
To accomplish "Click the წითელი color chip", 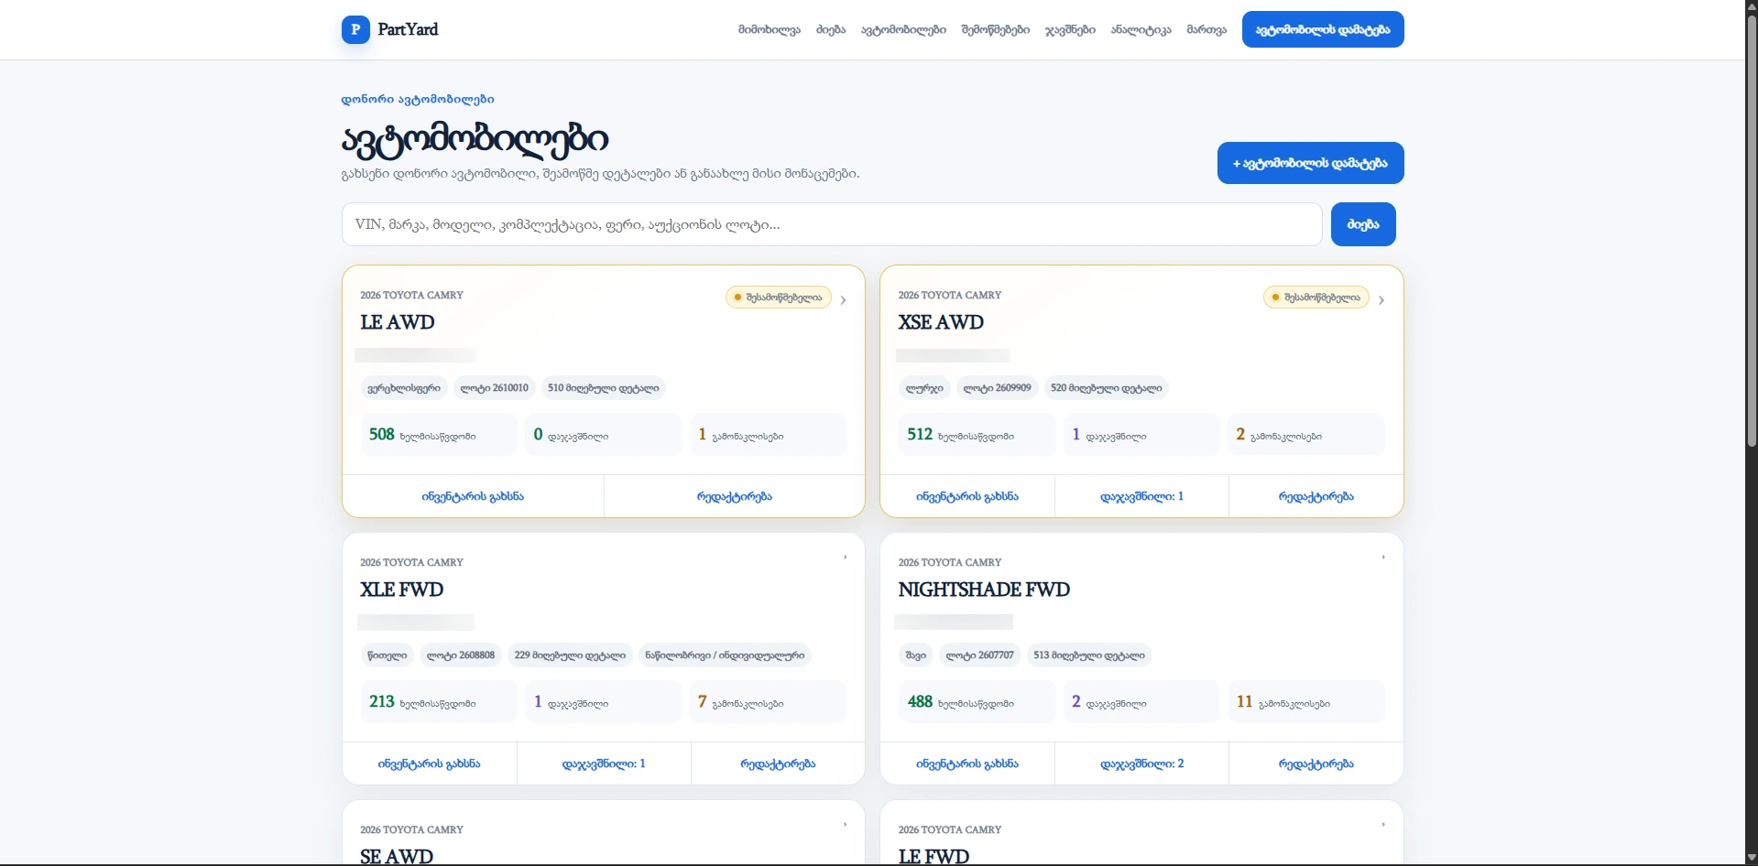I will pyautogui.click(x=388, y=655).
